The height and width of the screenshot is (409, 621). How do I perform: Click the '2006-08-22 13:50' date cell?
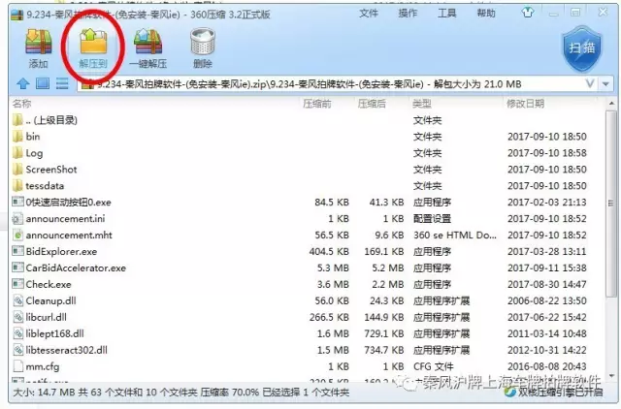tap(547, 300)
